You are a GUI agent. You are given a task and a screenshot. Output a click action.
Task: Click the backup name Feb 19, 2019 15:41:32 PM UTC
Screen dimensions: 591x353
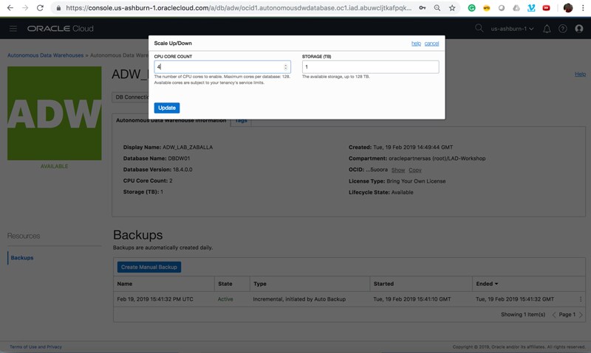[x=155, y=299]
